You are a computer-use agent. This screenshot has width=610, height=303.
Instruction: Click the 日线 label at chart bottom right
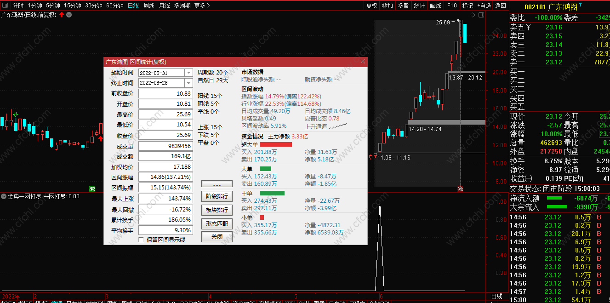pyautogui.click(x=497, y=296)
